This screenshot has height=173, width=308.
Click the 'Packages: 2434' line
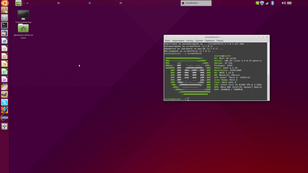[x=223, y=65]
